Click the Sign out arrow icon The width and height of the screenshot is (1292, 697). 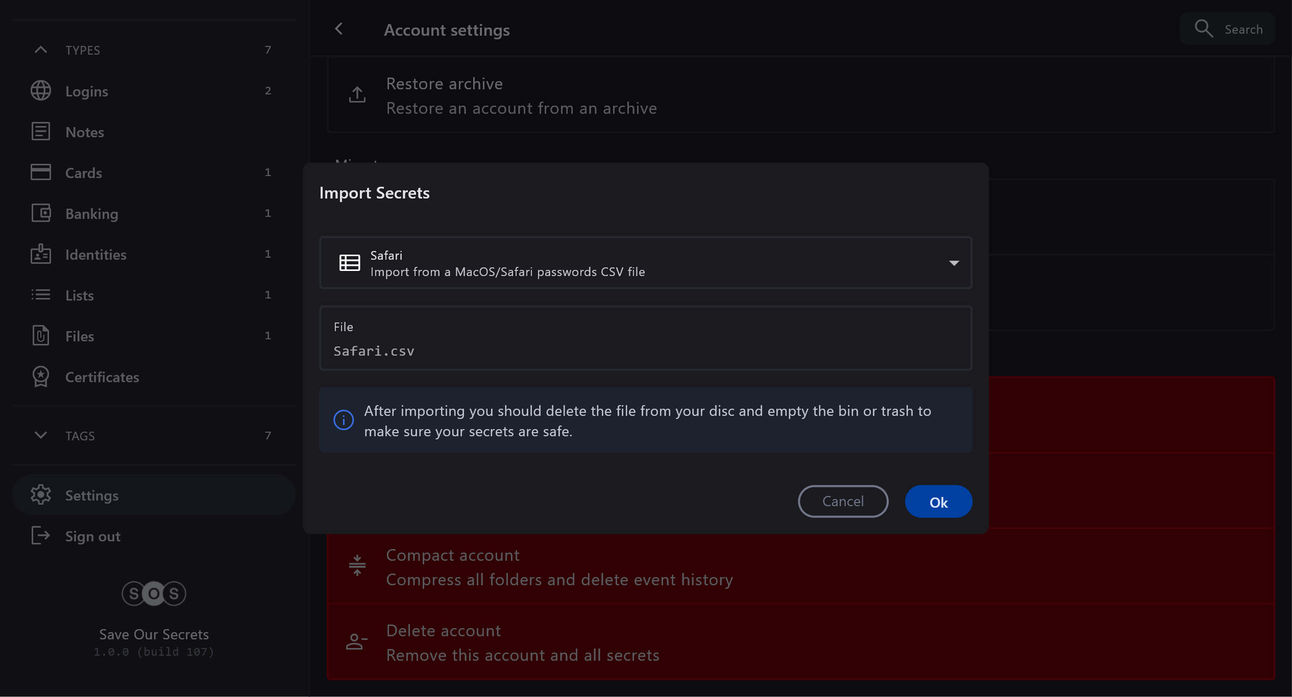(41, 536)
